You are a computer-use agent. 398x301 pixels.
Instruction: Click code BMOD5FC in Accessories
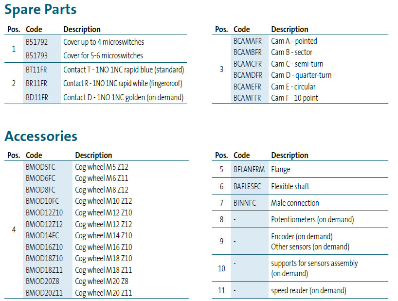pos(40,167)
